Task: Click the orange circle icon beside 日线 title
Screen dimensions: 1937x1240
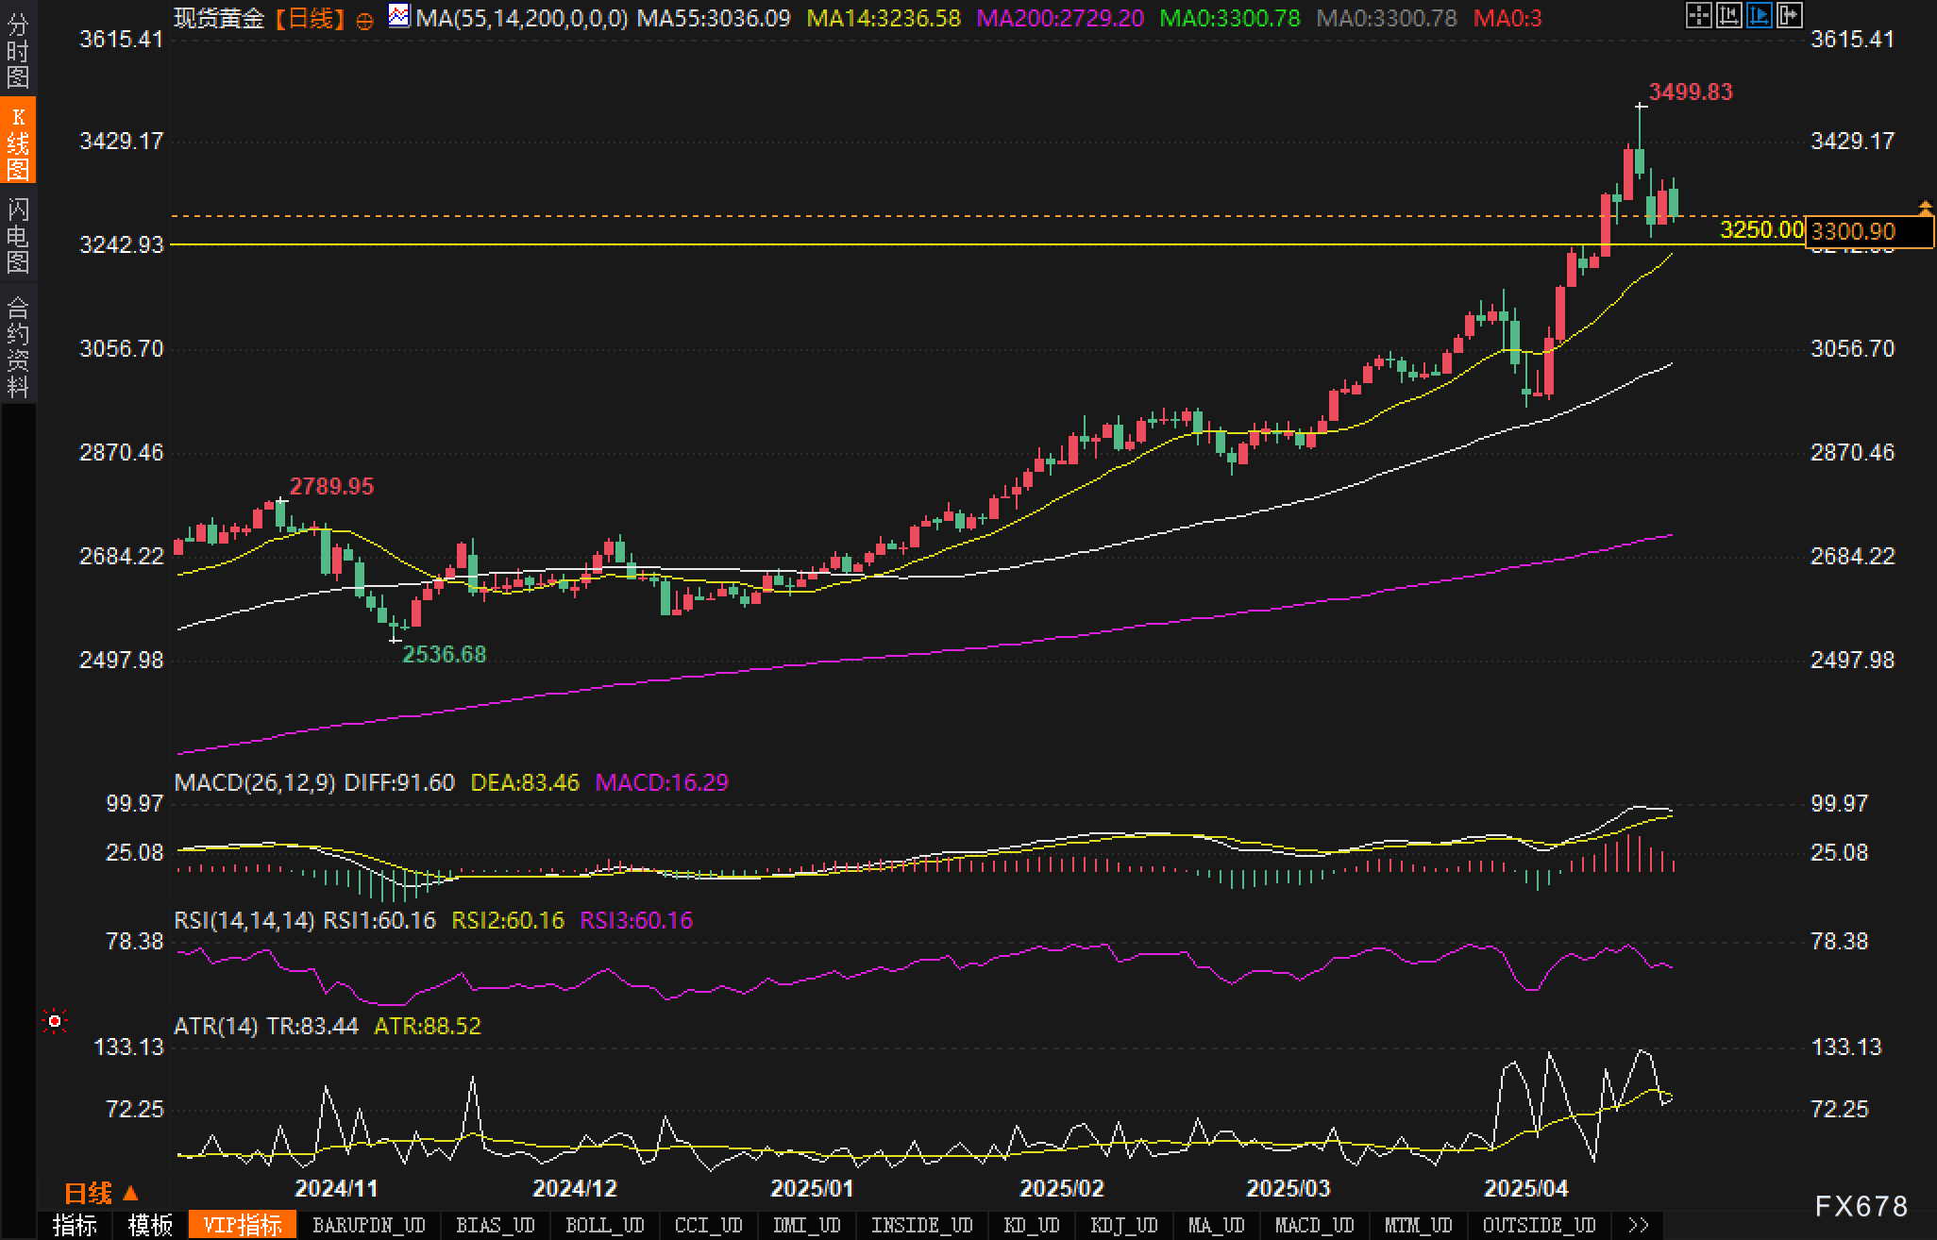Action: 365,21
